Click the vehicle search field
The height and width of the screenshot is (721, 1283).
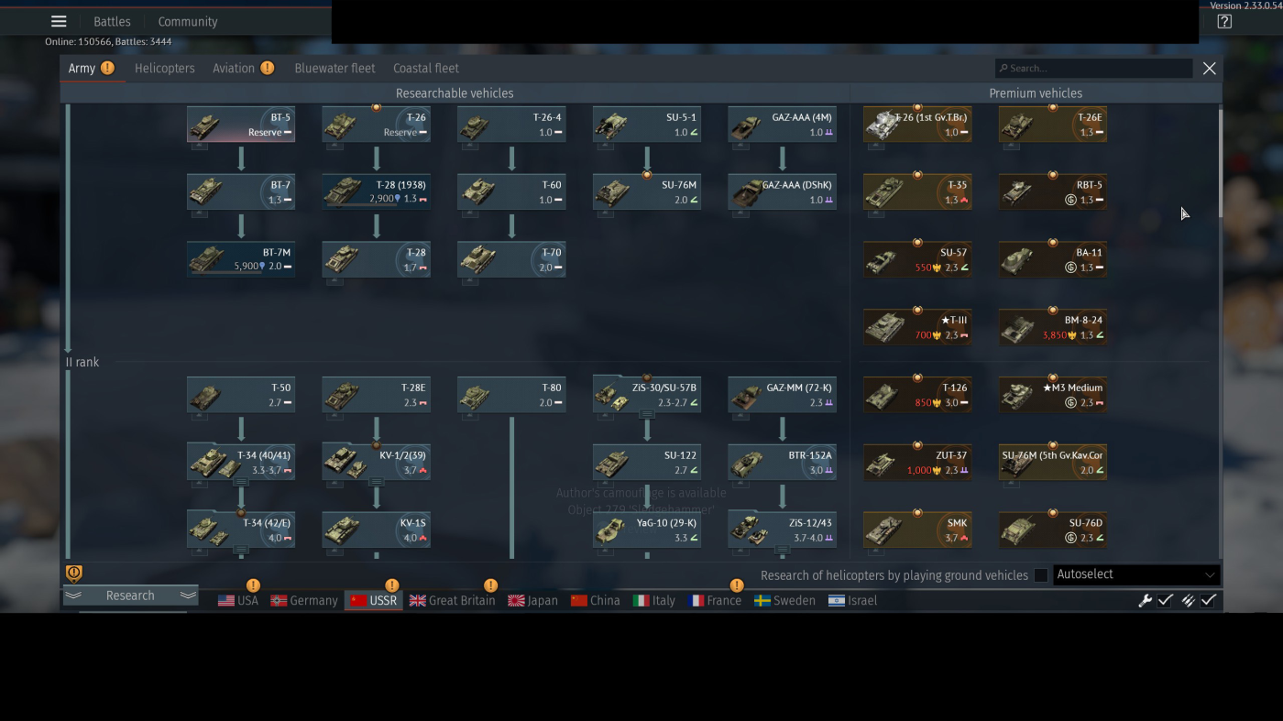coord(1094,68)
